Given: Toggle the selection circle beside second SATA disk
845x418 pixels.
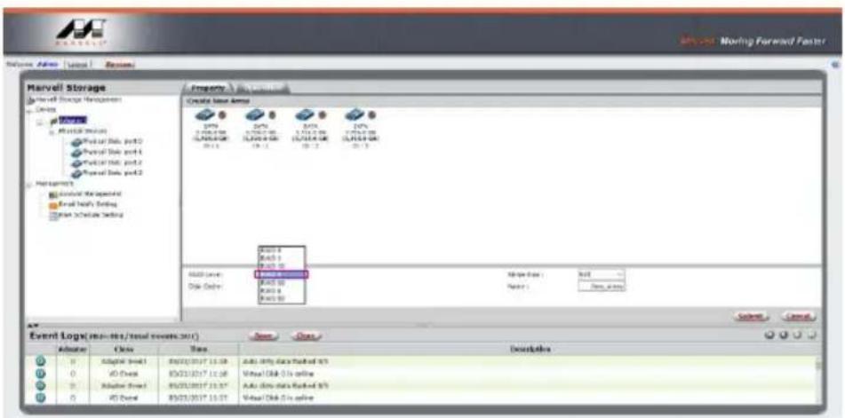Looking at the screenshot, I should [x=272, y=115].
